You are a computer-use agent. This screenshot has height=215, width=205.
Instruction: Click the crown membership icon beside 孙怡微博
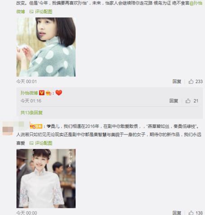pos(49,93)
